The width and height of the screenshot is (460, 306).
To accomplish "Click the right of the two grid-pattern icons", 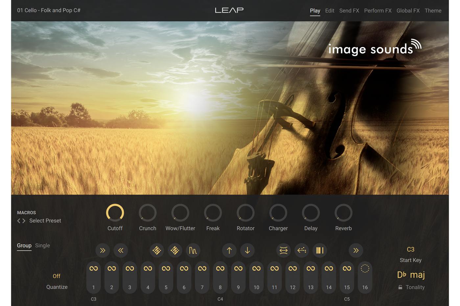I will pyautogui.click(x=175, y=251).
